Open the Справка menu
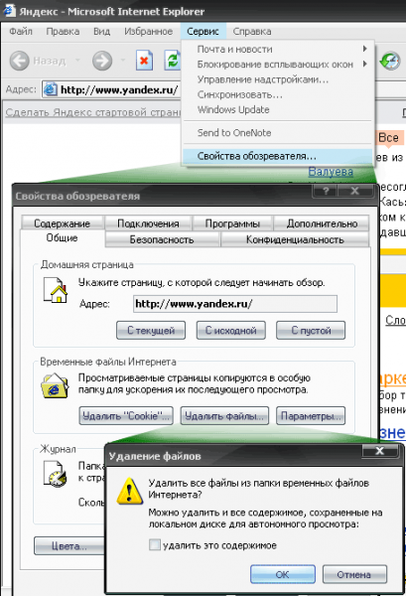Image resolution: width=406 pixels, height=596 pixels. [x=252, y=31]
